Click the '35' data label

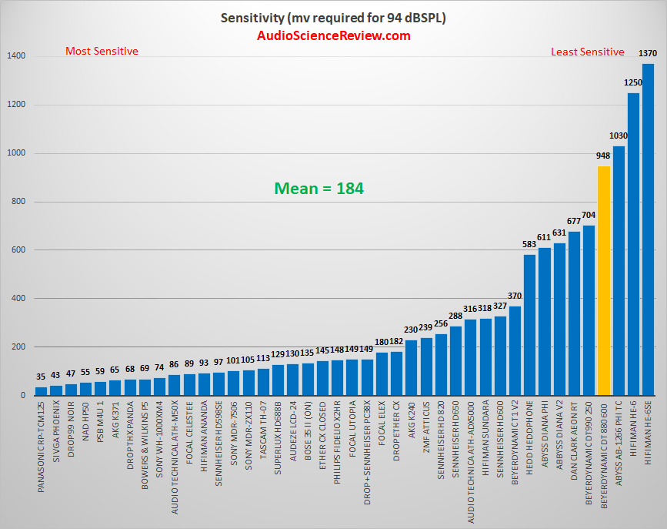41,377
